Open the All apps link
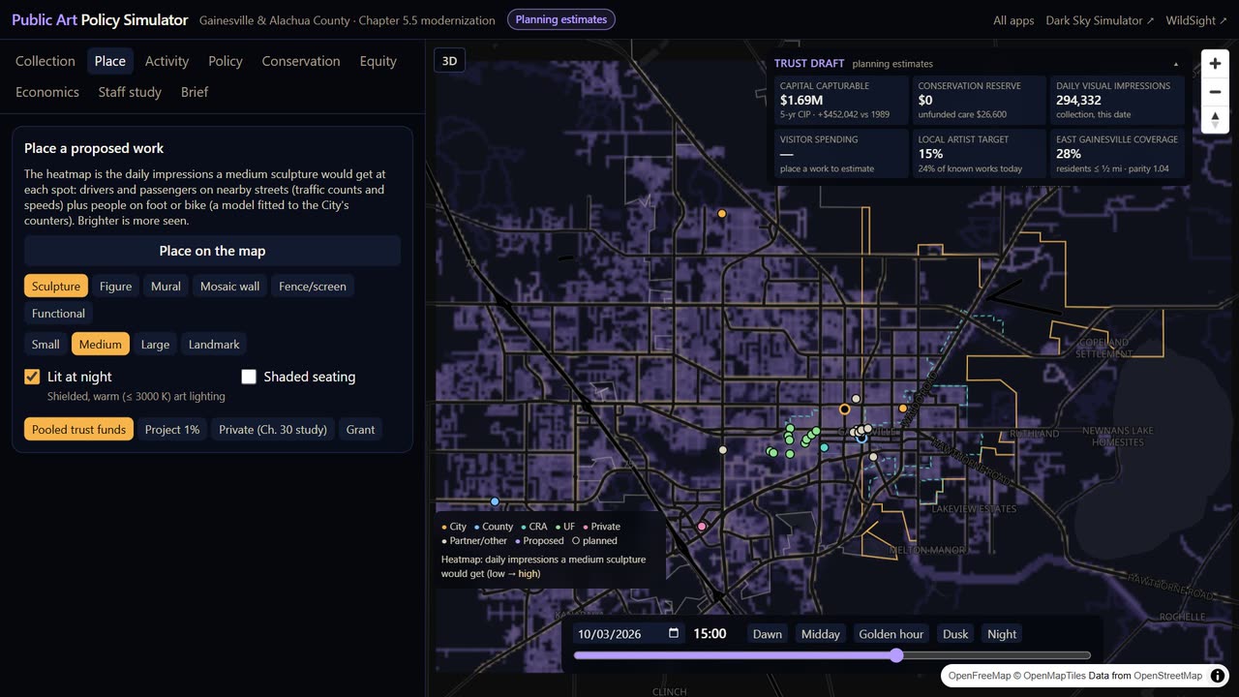The height and width of the screenshot is (697, 1239). coord(1013,20)
